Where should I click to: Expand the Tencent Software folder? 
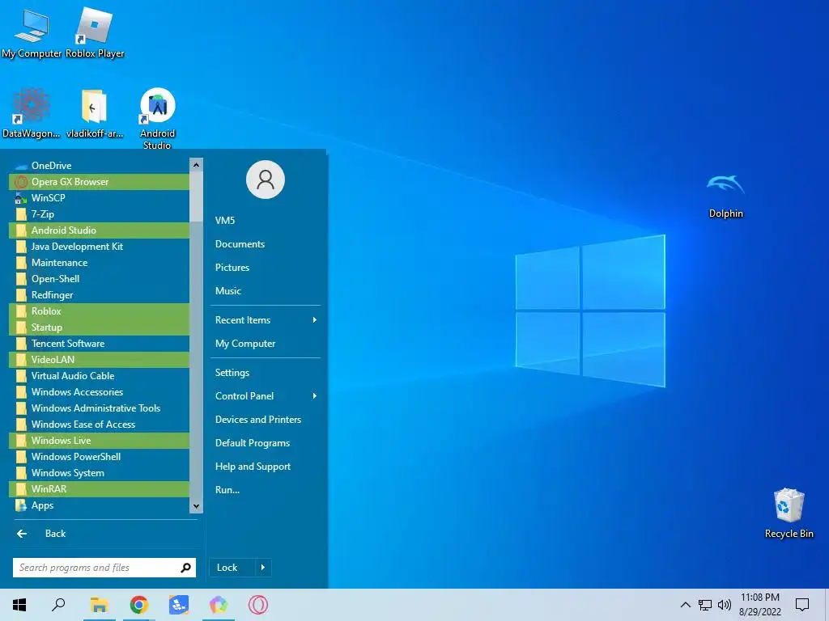100,344
